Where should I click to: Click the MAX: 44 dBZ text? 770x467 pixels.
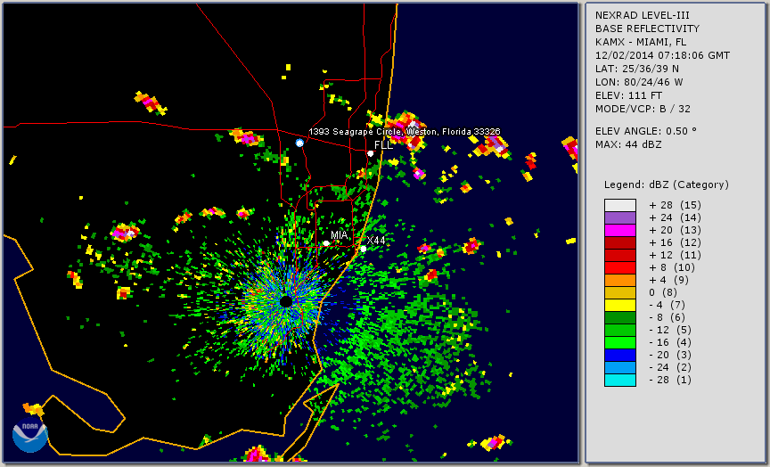coord(628,144)
